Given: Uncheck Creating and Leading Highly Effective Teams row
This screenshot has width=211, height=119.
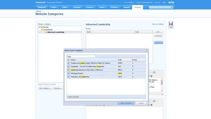Looking at the screenshot, I should pyautogui.click(x=68, y=63).
